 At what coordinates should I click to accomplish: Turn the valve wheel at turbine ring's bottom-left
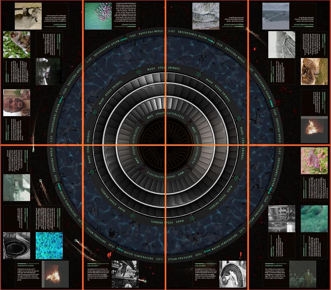(x=133, y=215)
